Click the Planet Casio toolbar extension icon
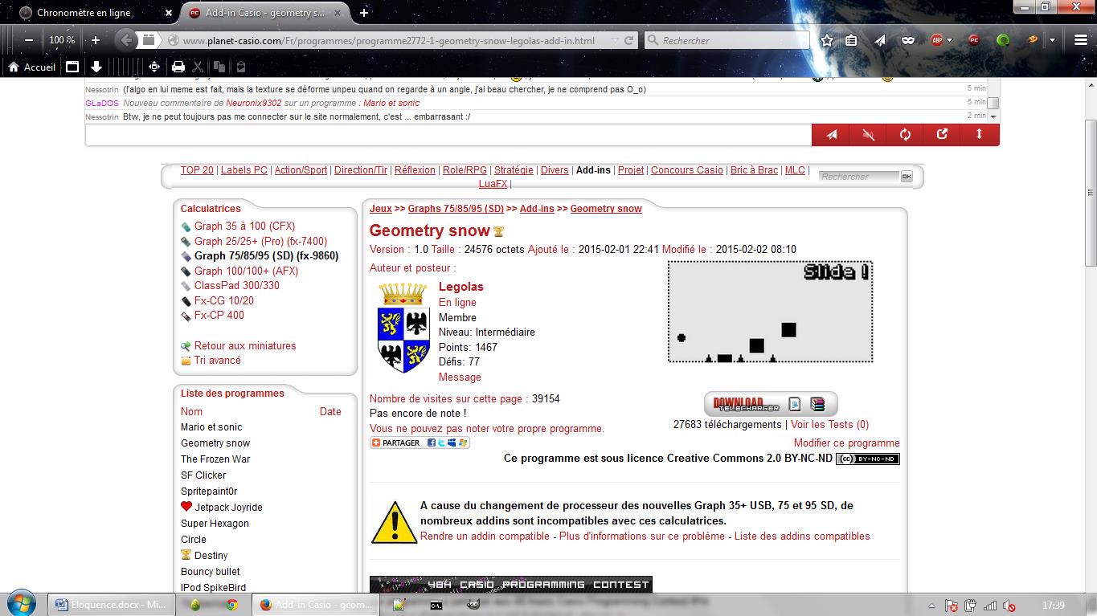The width and height of the screenshot is (1097, 616). pos(974,40)
